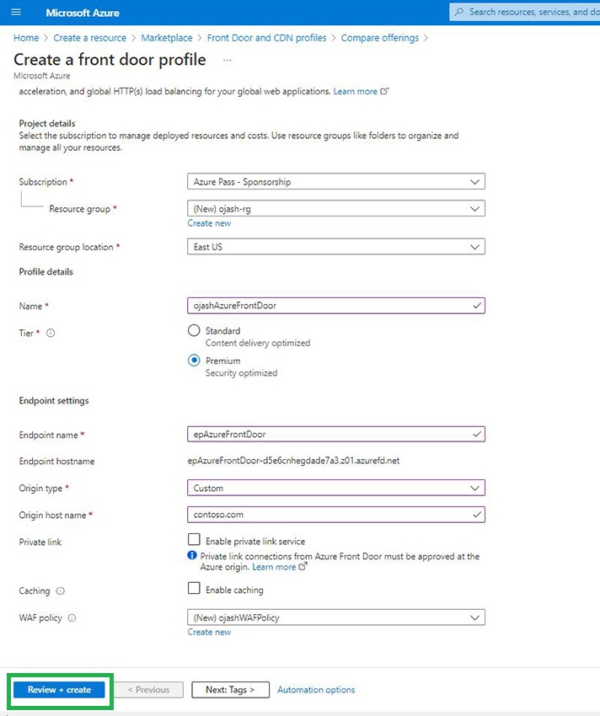Select the Premium tier radio button
Viewport: 600px width, 716px height.
pos(195,361)
